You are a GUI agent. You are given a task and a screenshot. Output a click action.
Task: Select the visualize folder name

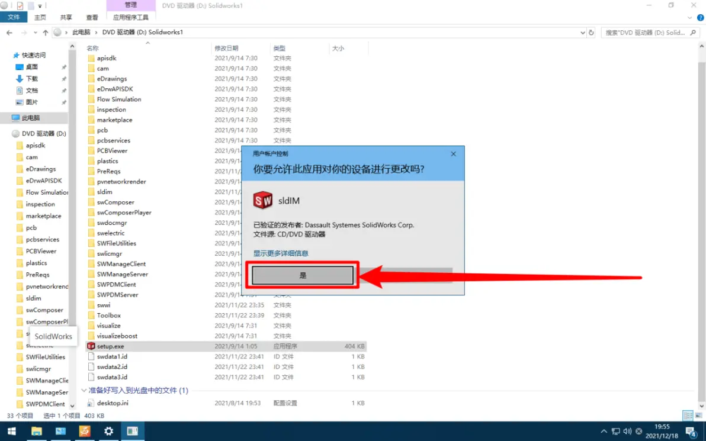pyautogui.click(x=108, y=326)
